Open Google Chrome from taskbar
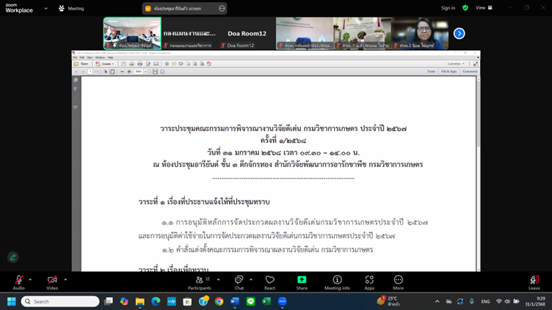 [x=219, y=301]
